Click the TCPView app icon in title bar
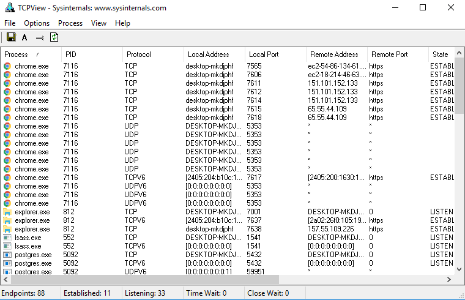465x300 pixels. pyautogui.click(x=9, y=7)
